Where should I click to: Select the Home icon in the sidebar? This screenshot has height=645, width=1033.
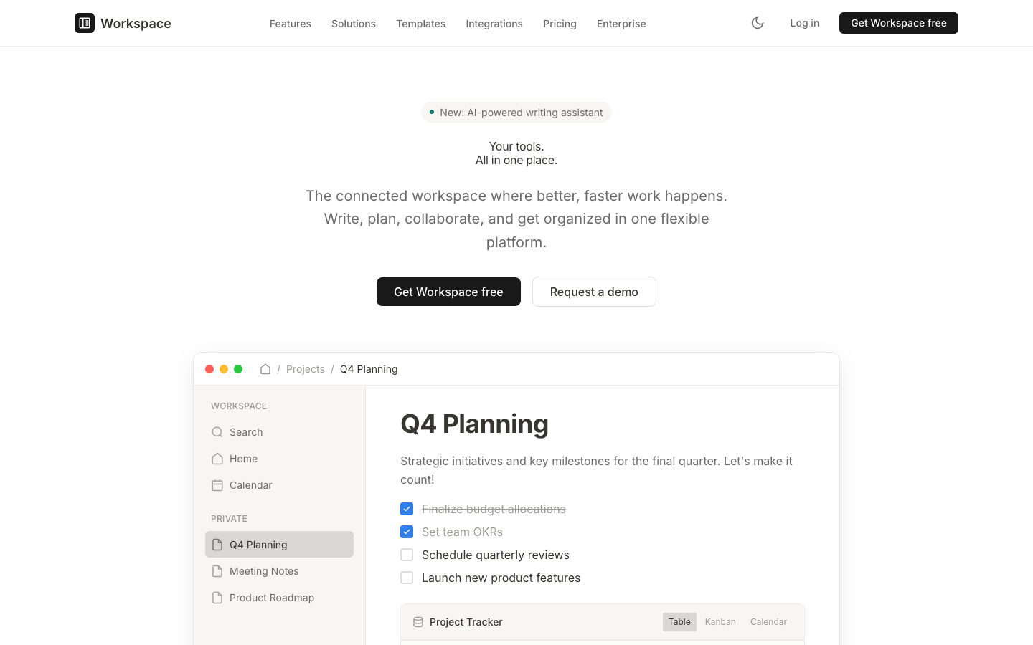click(217, 459)
